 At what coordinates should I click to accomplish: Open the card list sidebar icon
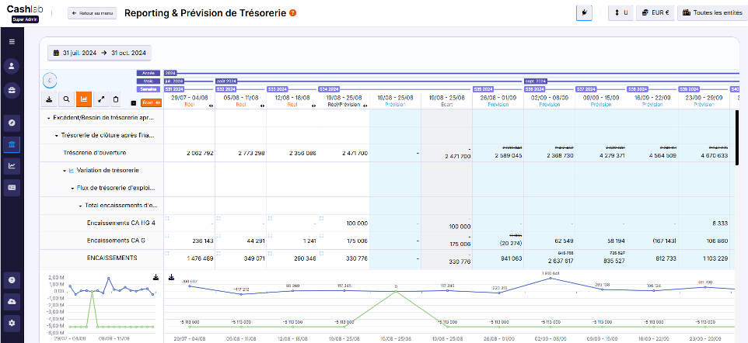[12, 187]
